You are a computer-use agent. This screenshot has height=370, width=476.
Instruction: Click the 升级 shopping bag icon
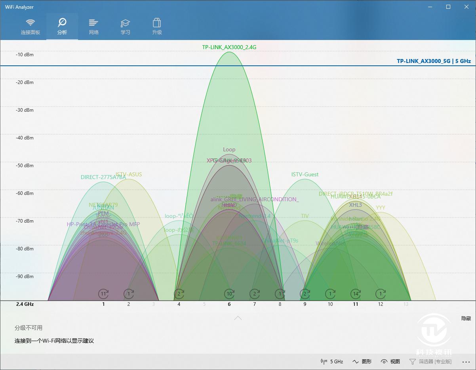coord(157,23)
